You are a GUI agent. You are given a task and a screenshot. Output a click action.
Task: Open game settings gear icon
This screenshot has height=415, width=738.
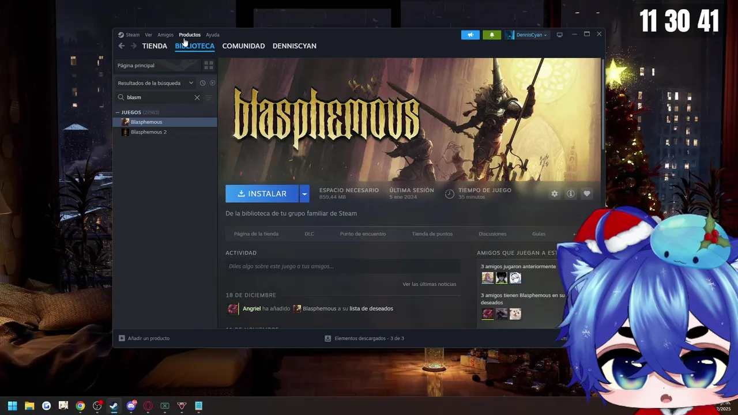click(x=555, y=194)
